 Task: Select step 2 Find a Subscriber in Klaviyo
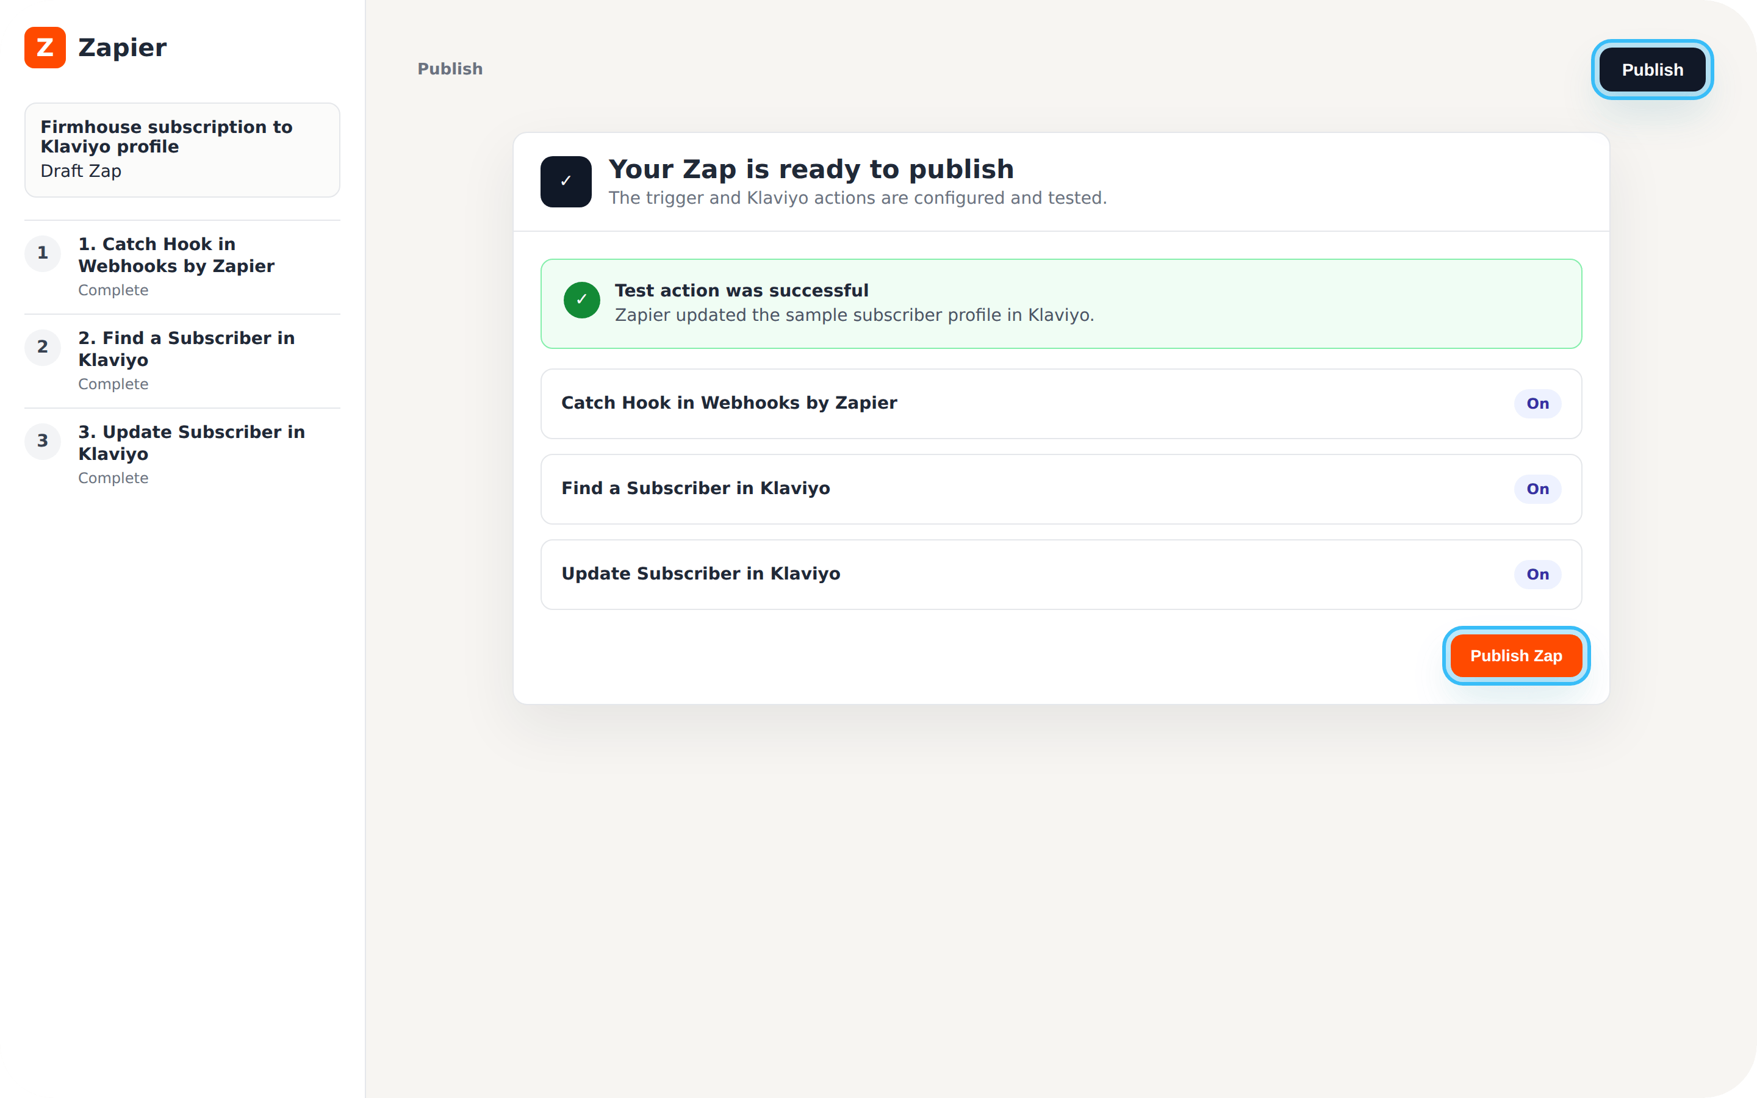[182, 361]
